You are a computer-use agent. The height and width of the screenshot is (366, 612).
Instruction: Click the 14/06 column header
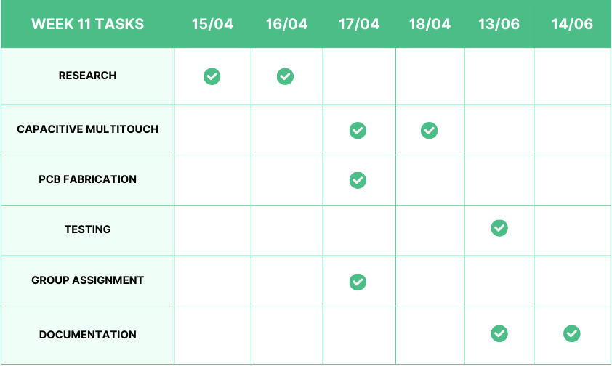pyautogui.click(x=572, y=24)
